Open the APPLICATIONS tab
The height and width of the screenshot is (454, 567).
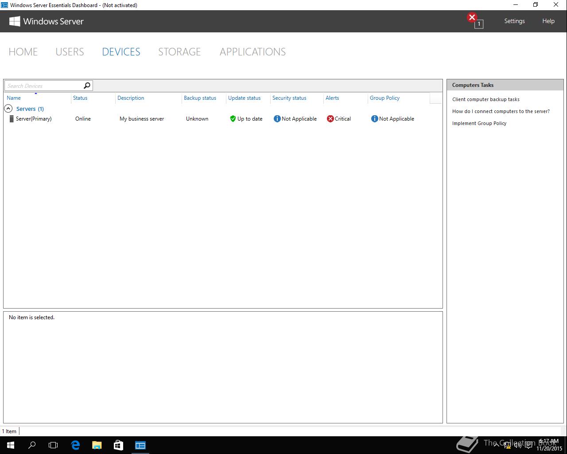252,52
